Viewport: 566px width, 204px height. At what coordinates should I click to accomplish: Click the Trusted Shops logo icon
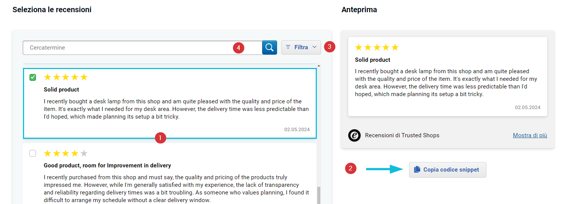354,135
